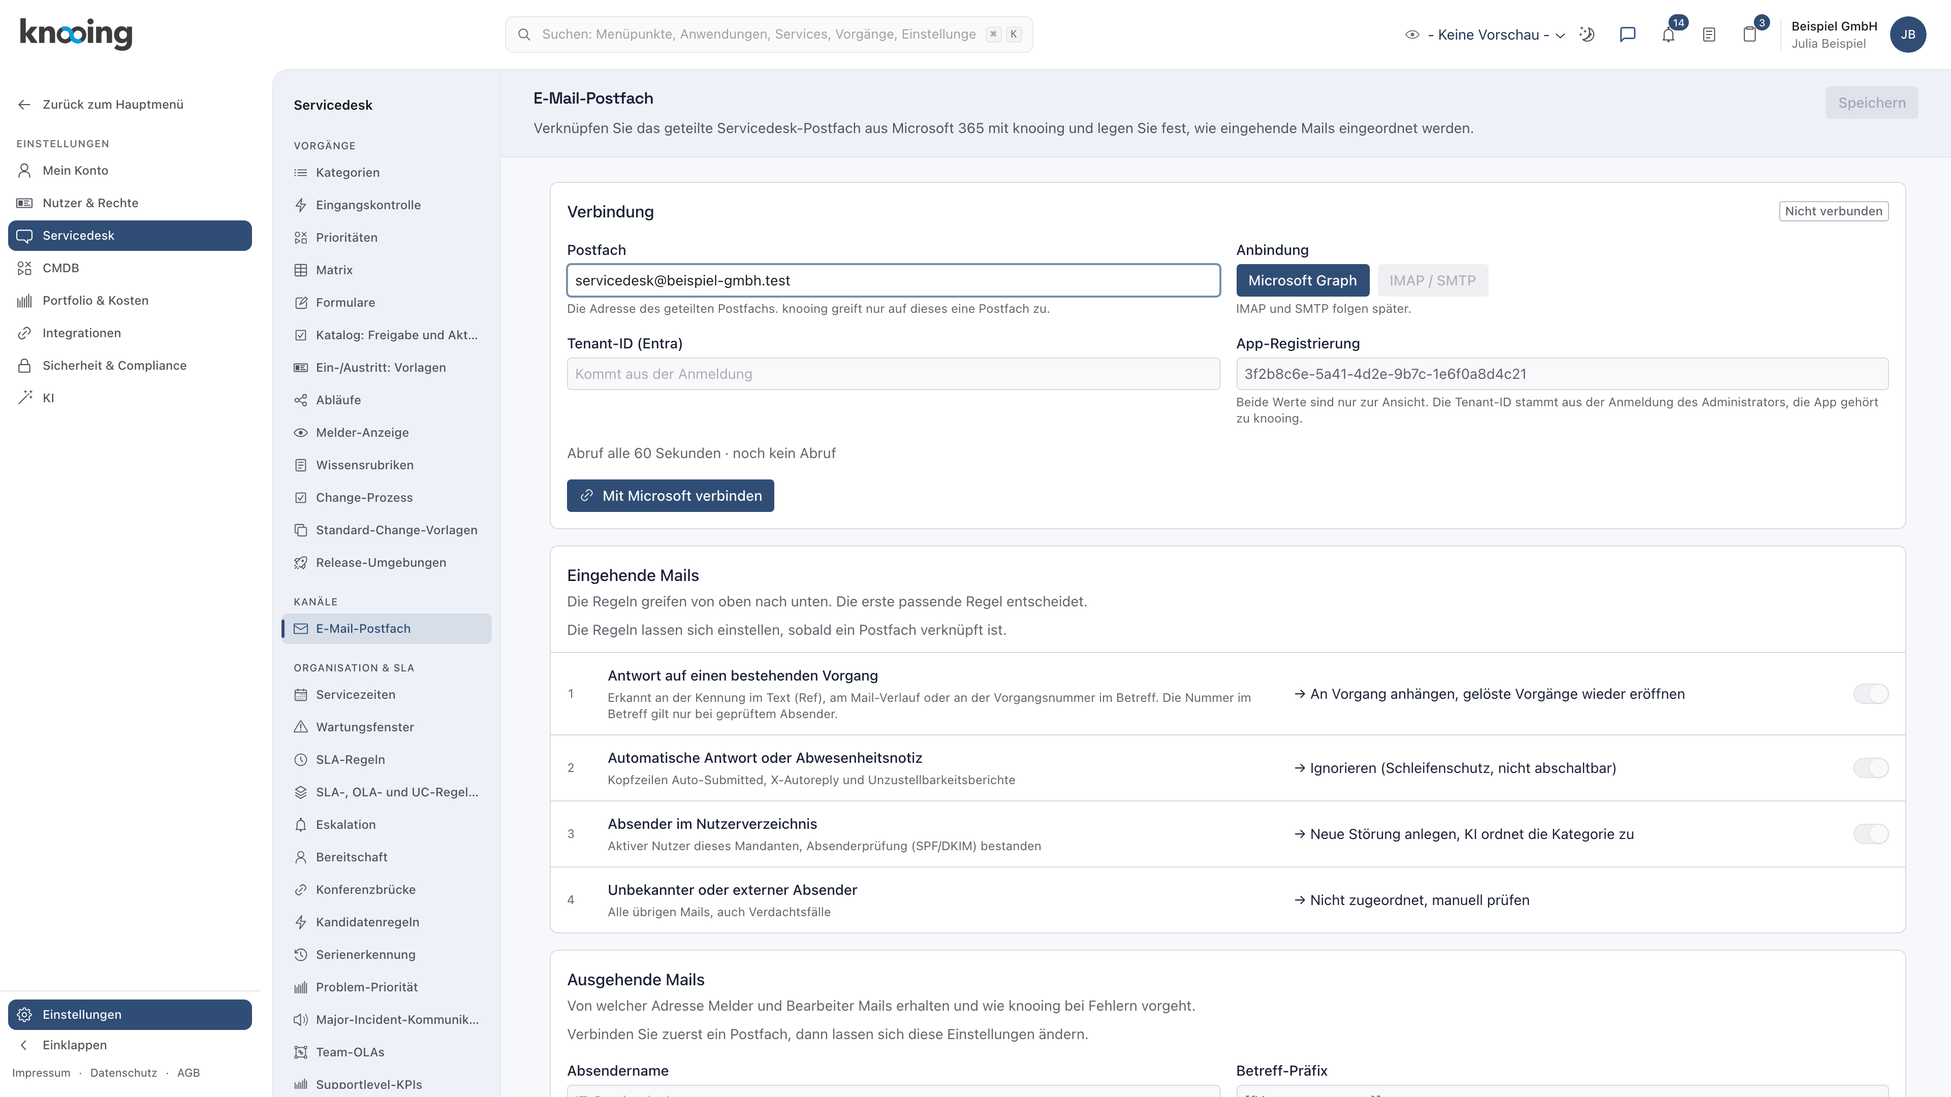Screen dimensions: 1951x1097
Task: Click the 'Nicht verbunden' status badge
Action: [1834, 211]
